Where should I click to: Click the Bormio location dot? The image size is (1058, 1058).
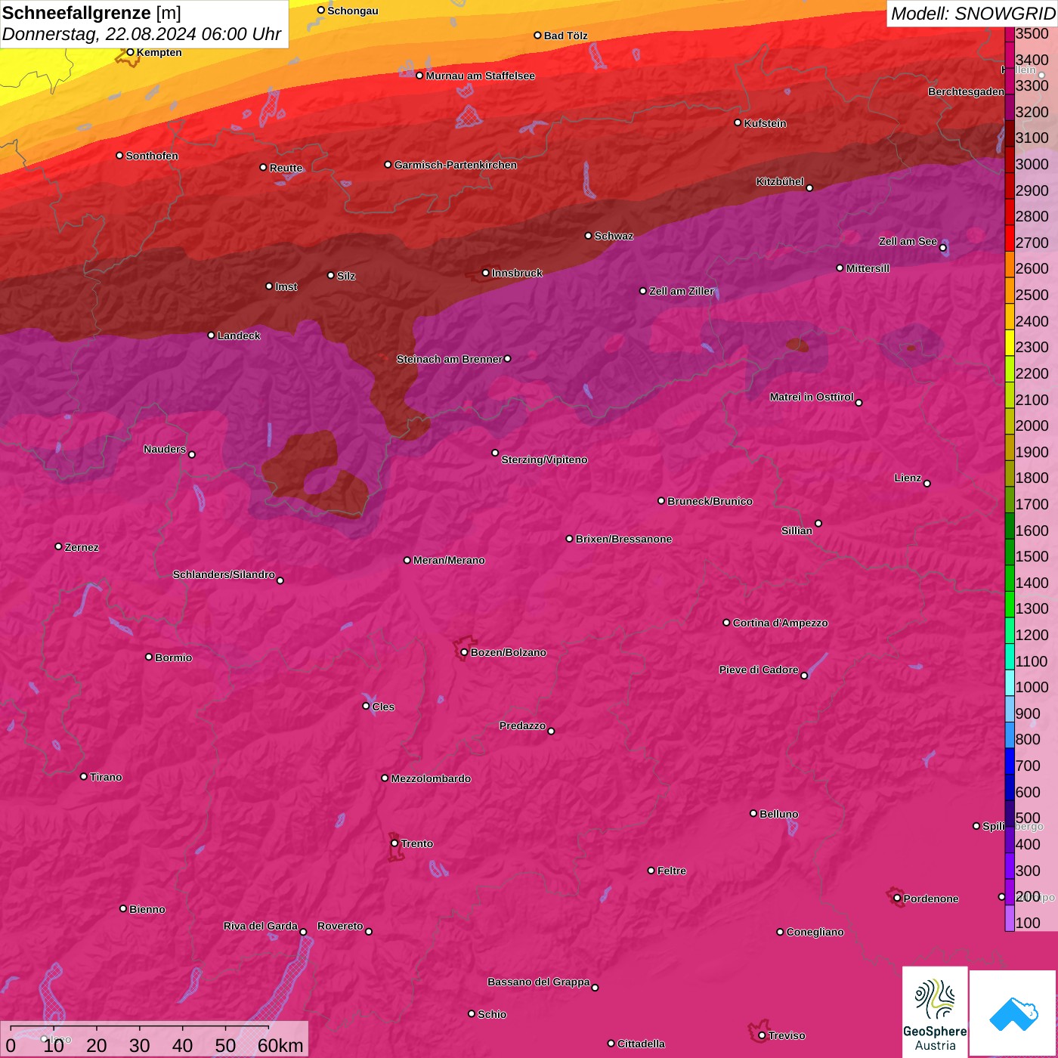click(x=149, y=657)
